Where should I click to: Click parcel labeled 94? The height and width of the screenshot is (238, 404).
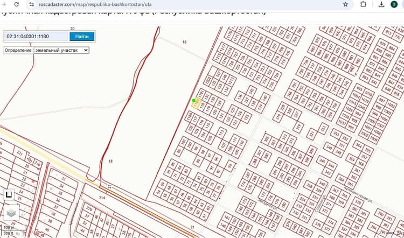(x=231, y=166)
